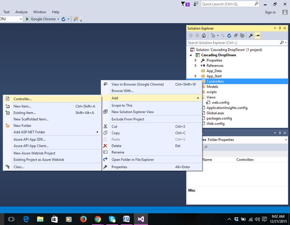Select Controller... from the Add submenu
Image resolution: width=290 pixels, height=225 pixels.
tap(22, 99)
